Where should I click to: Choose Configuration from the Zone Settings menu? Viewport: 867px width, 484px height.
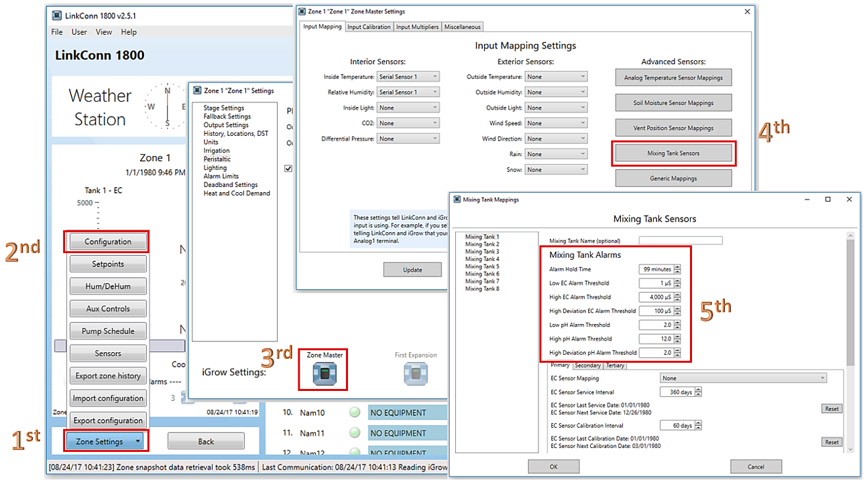click(x=107, y=242)
